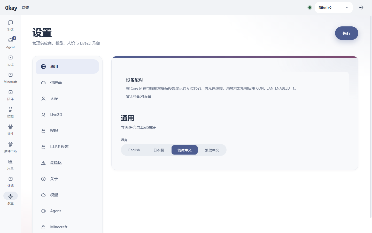Screen dimensions: 372x233
Task: Switch to Live2D settings tab
Action: click(x=67, y=115)
